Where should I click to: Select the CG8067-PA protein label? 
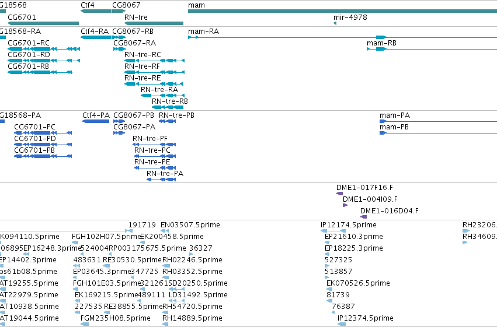point(134,127)
